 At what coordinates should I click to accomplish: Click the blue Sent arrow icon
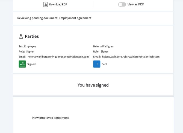point(97,64)
